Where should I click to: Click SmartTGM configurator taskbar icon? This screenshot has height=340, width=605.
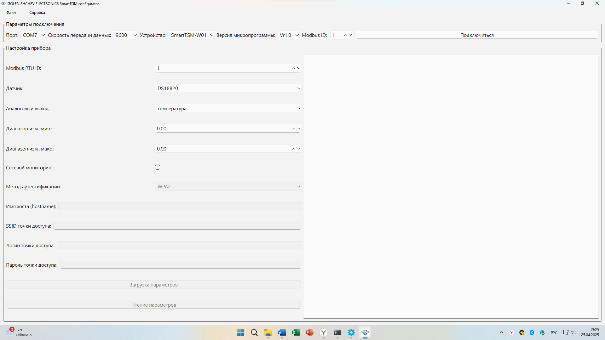point(365,332)
